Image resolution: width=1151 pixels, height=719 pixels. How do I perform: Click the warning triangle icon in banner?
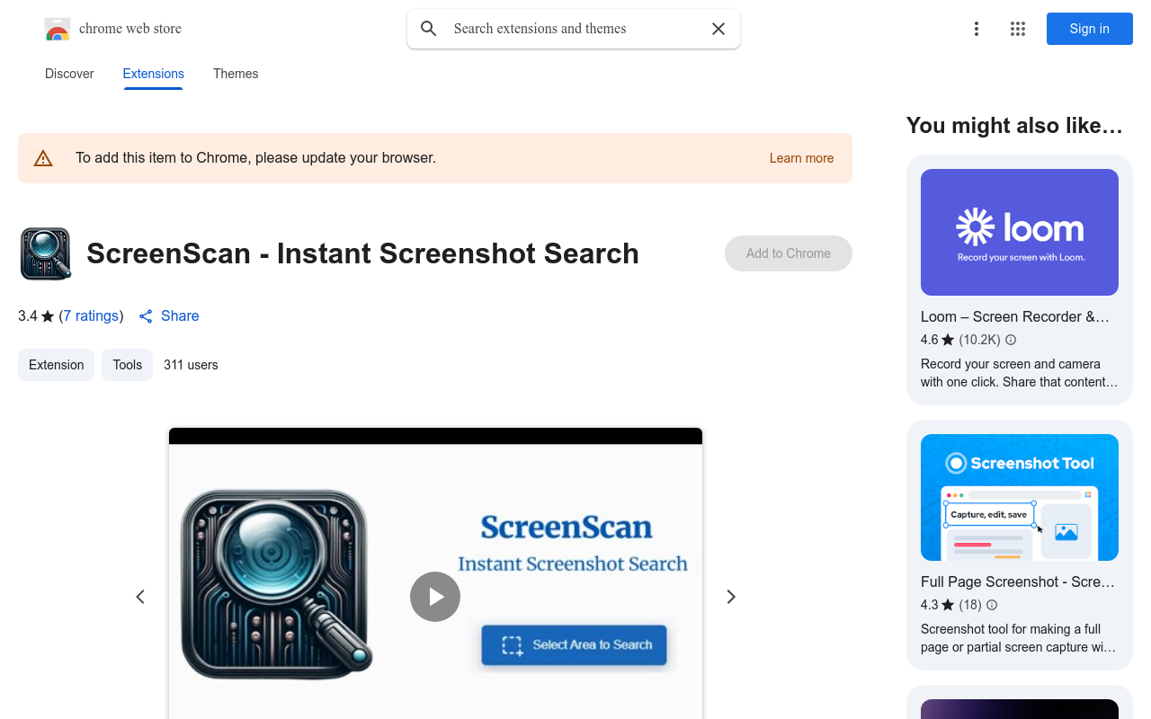click(43, 158)
